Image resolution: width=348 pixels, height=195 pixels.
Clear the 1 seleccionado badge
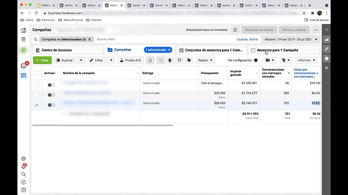pos(169,50)
